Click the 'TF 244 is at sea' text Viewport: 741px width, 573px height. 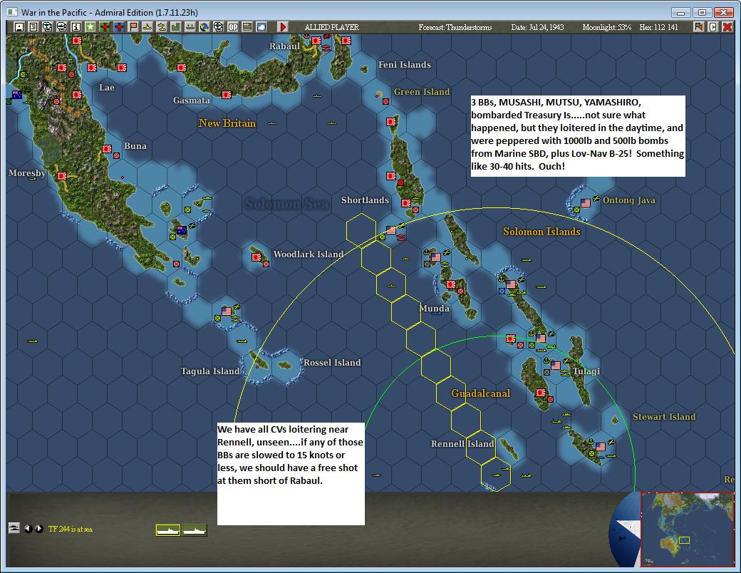click(x=71, y=529)
